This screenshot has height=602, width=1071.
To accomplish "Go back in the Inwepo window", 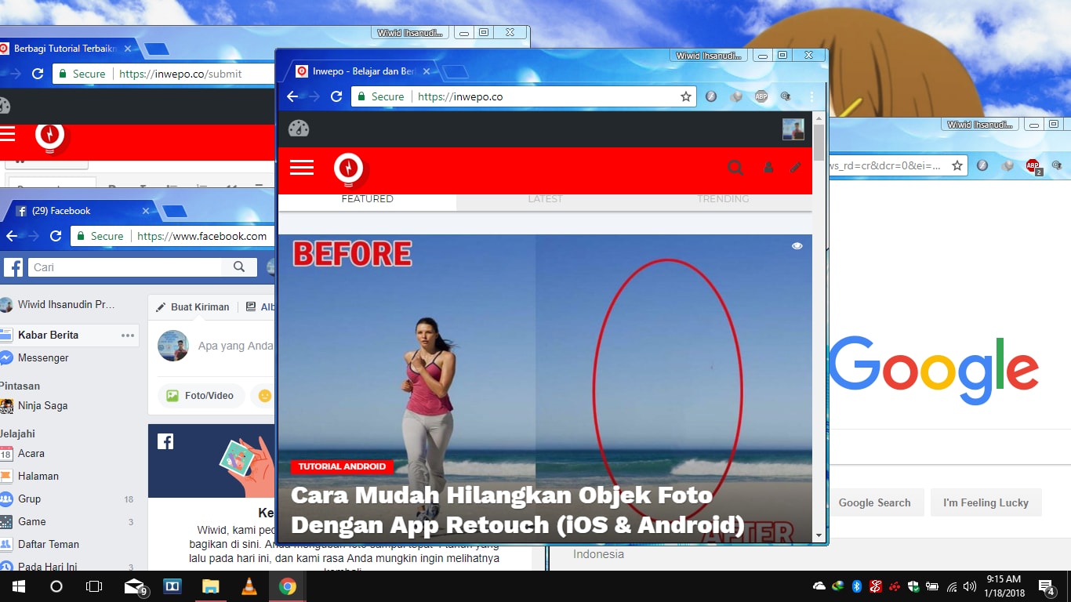I will [x=292, y=96].
